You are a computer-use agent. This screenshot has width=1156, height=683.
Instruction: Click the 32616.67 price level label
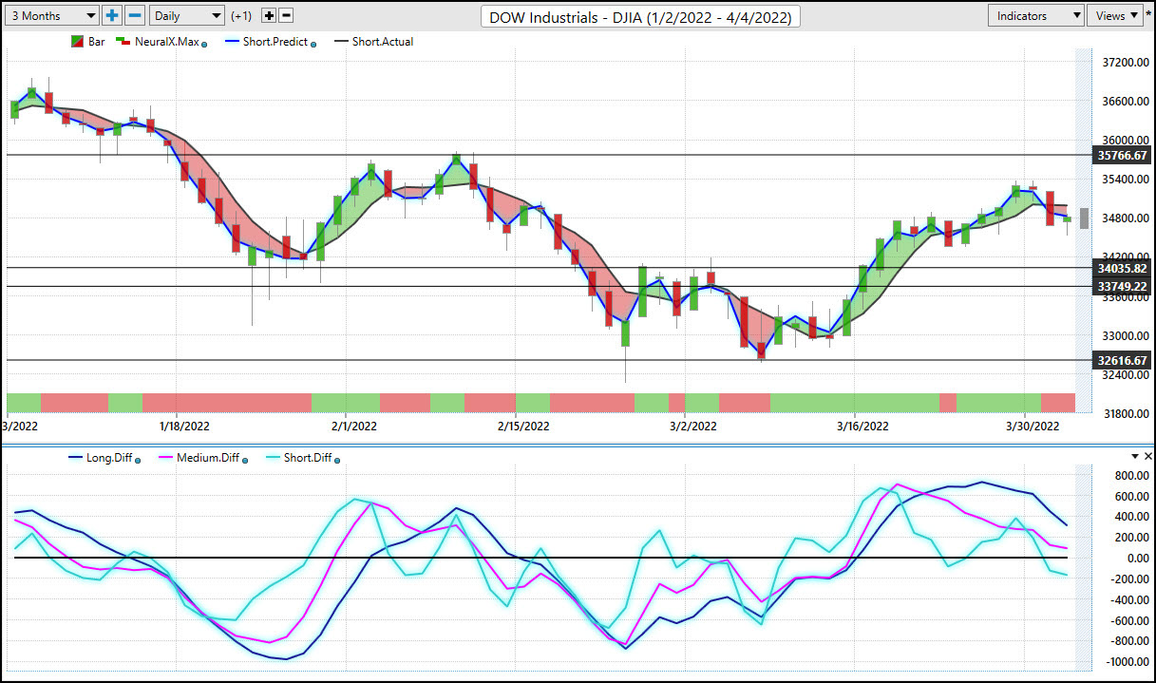pos(1122,361)
